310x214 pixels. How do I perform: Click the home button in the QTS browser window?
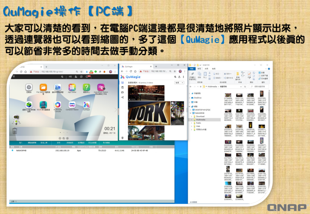pyautogui.click(x=26, y=72)
